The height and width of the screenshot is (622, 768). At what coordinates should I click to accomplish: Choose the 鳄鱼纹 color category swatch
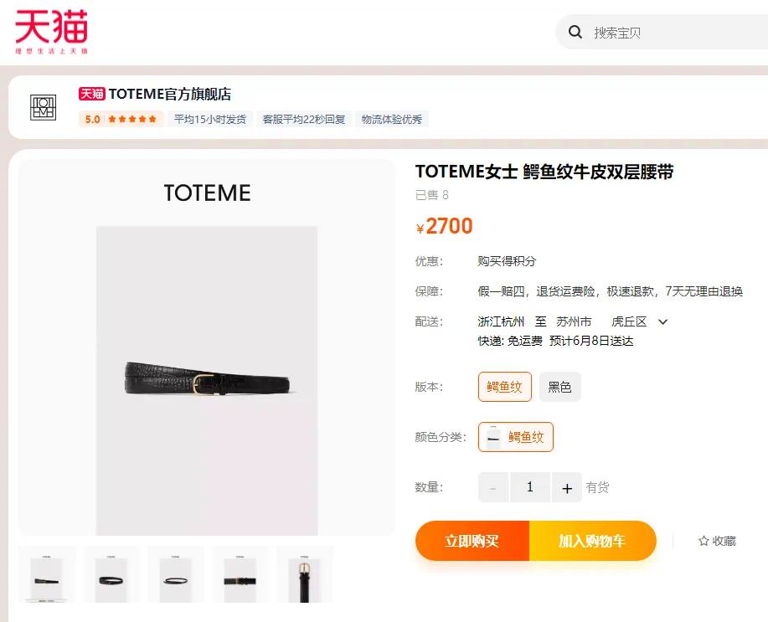516,437
